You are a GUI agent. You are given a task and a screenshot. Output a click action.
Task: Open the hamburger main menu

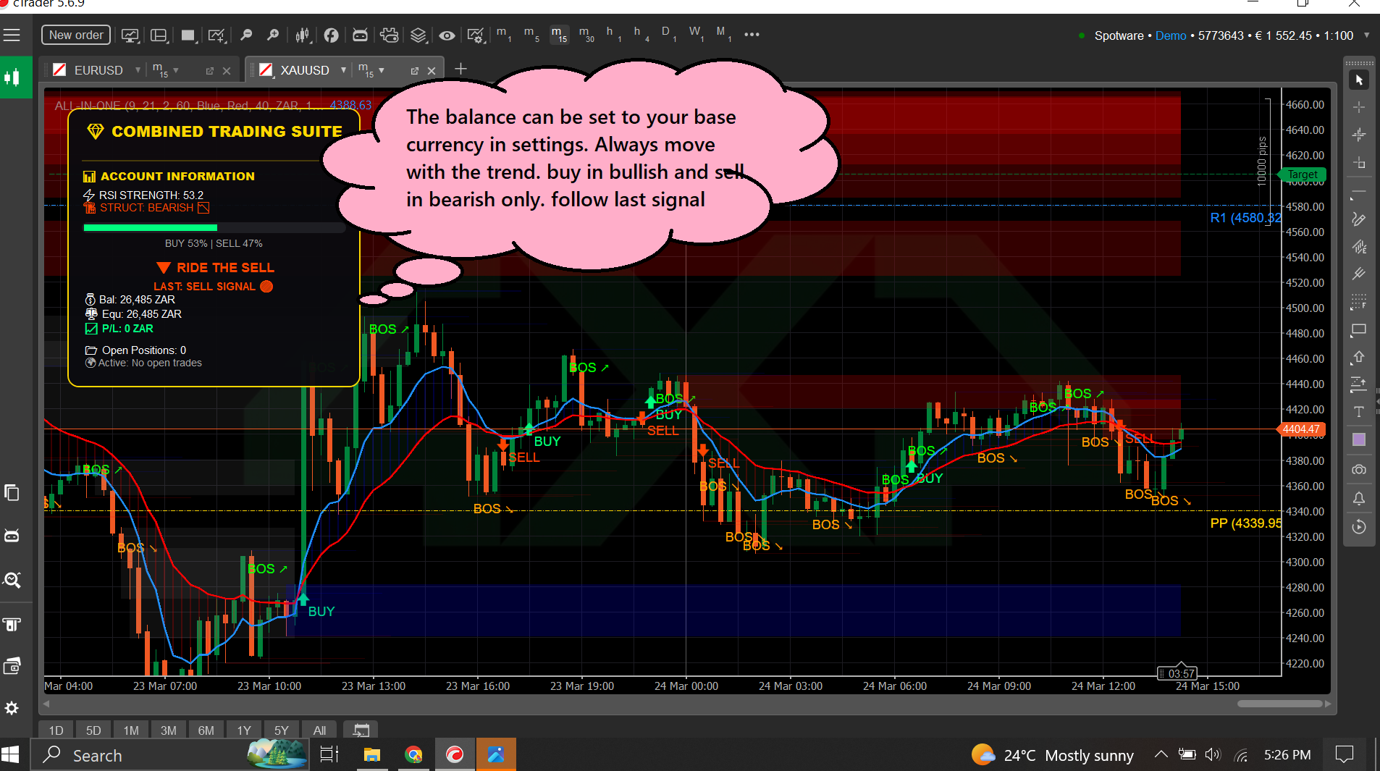tap(12, 35)
